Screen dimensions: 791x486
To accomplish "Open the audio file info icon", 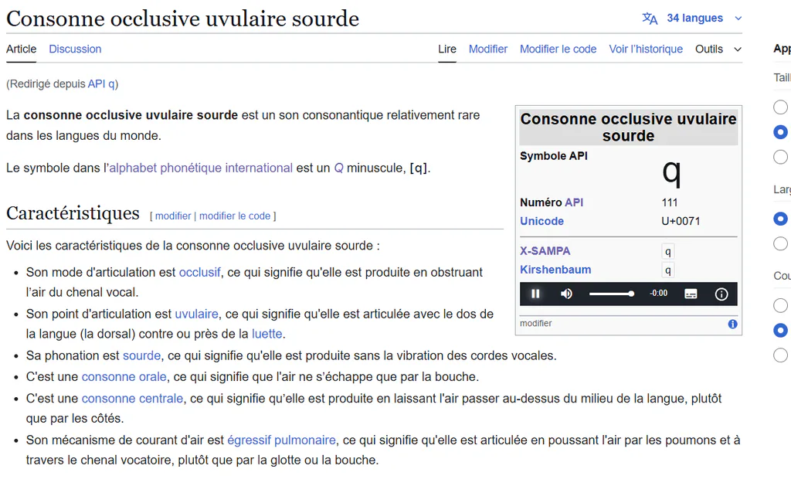I will [721, 294].
